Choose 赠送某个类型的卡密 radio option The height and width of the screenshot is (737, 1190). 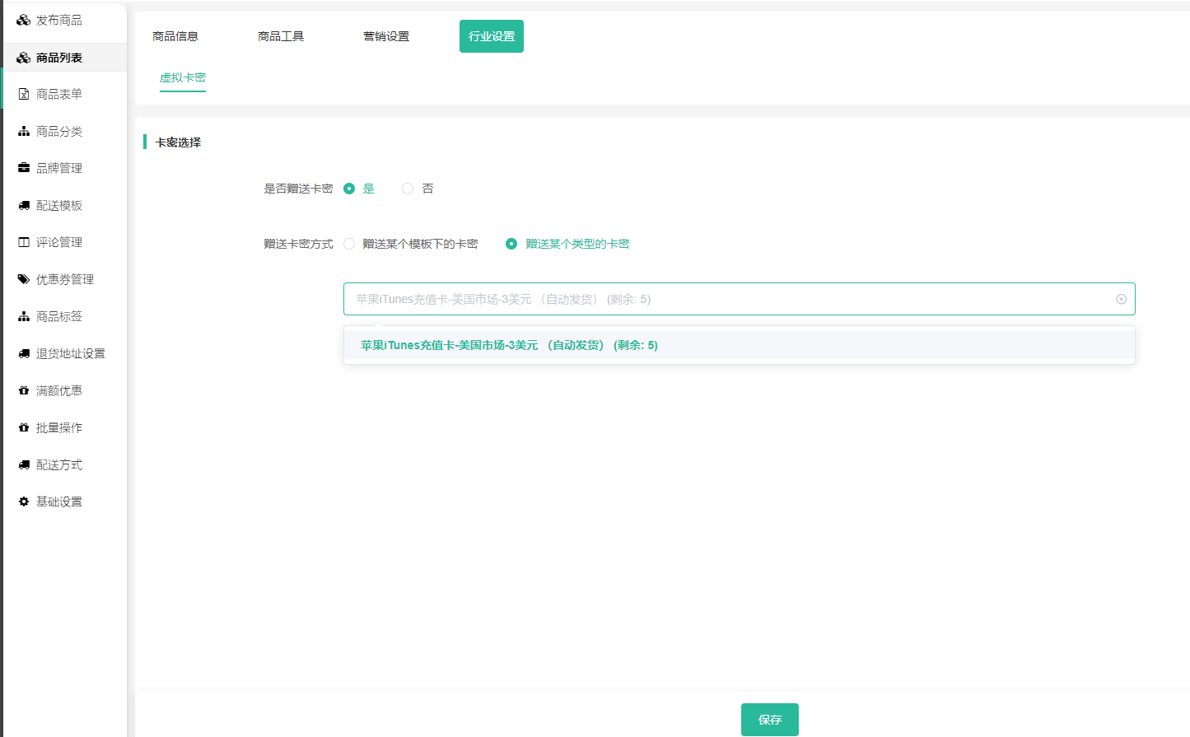(x=511, y=244)
